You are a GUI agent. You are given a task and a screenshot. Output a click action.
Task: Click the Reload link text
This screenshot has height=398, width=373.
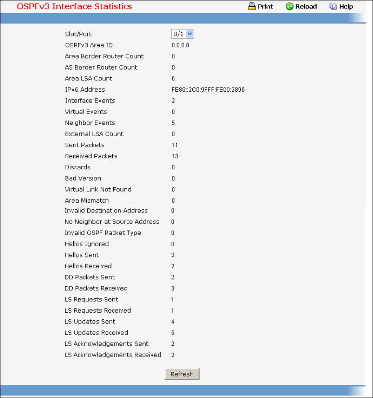pos(306,6)
